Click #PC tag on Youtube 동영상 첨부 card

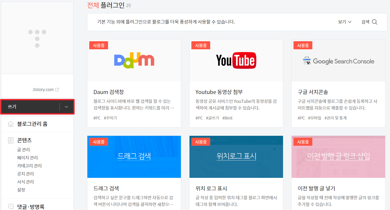point(199,118)
